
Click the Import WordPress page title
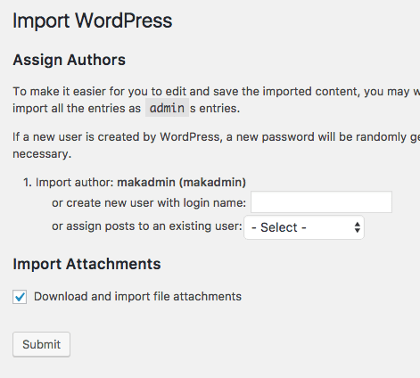click(93, 21)
